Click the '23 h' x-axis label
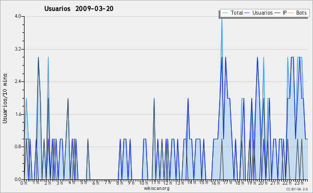 [x=299, y=183]
